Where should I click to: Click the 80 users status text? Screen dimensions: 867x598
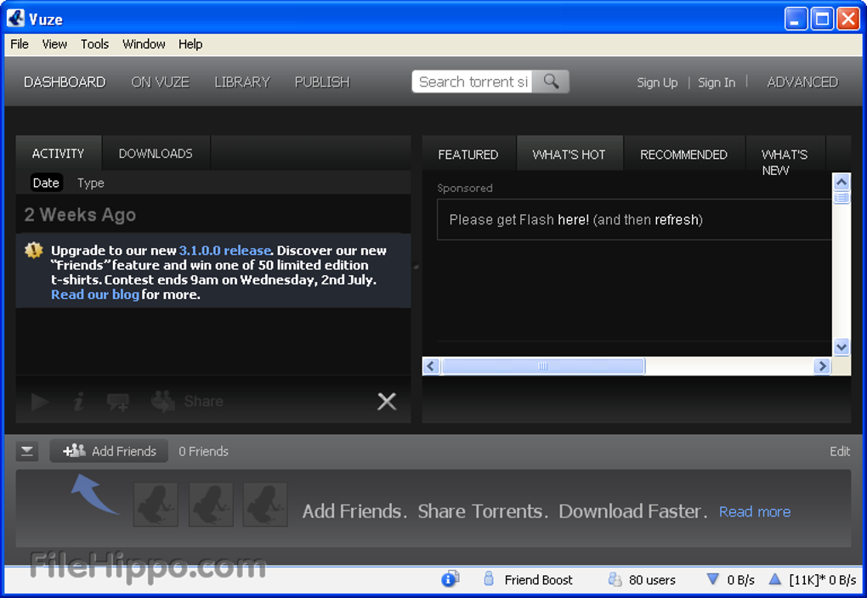tap(653, 580)
